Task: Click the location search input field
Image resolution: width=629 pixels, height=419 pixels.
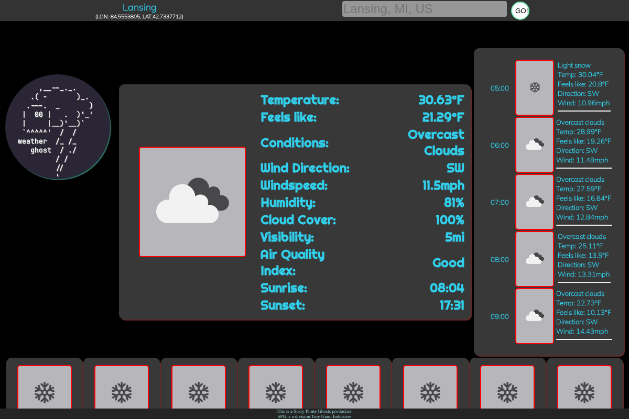Action: (x=424, y=9)
